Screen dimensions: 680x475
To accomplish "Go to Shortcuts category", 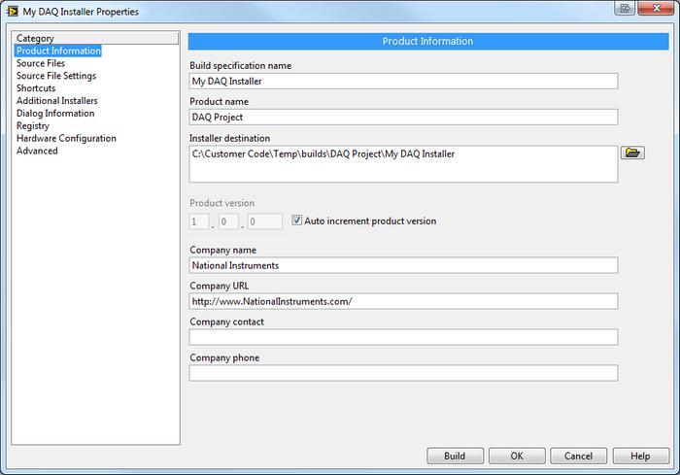I will (x=36, y=88).
